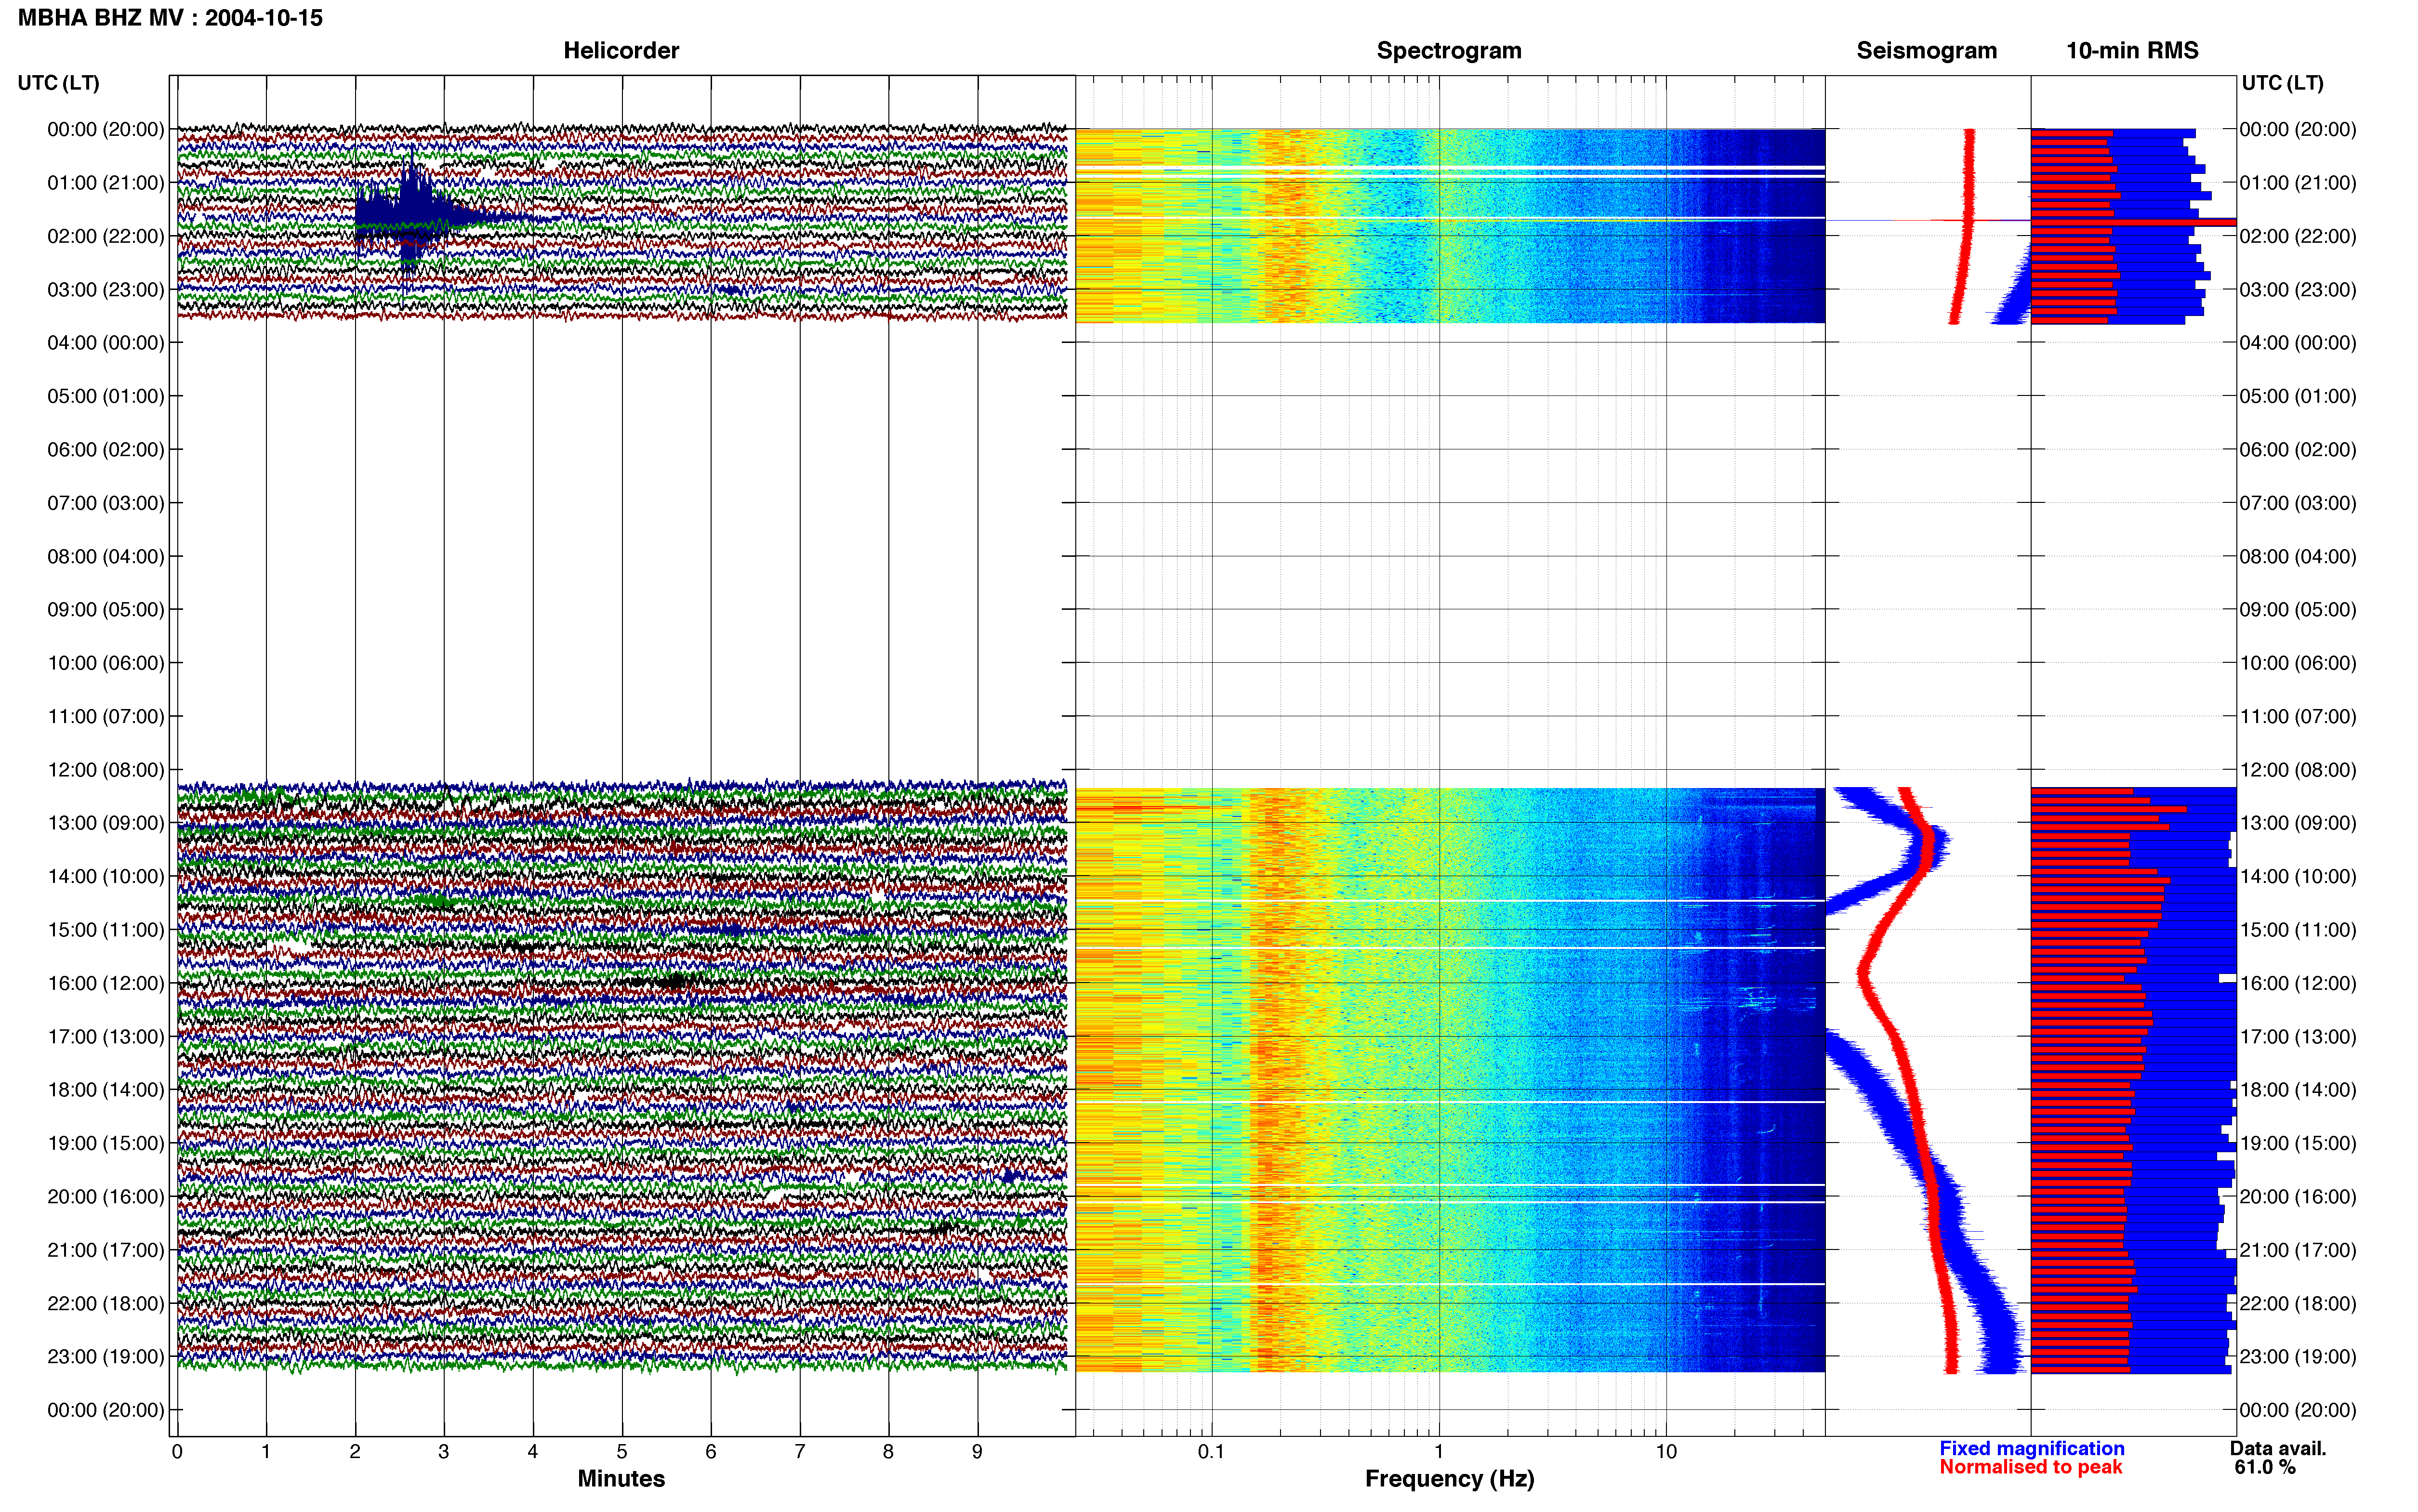Click the '0.1' frequency tick label
2418x1512 pixels.
[1211, 1451]
